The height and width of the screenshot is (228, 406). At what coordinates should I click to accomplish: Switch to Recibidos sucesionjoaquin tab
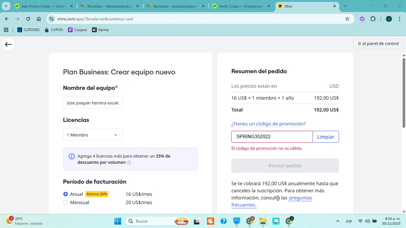click(175, 6)
